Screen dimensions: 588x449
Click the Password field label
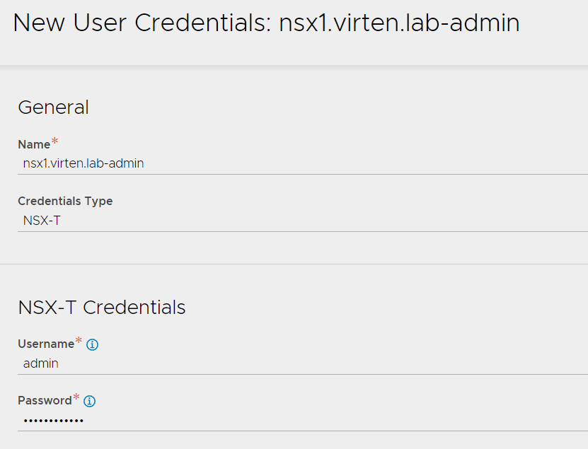pos(45,401)
